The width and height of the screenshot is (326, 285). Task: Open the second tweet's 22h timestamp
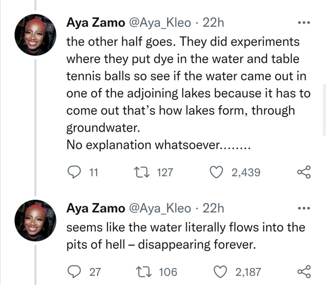coord(213,208)
